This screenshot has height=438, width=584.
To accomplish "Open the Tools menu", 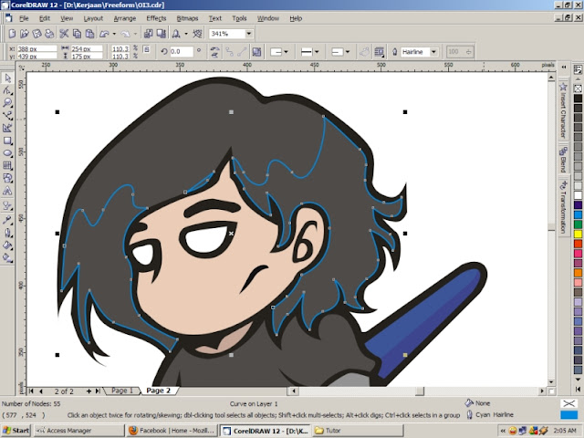I will (x=239, y=18).
